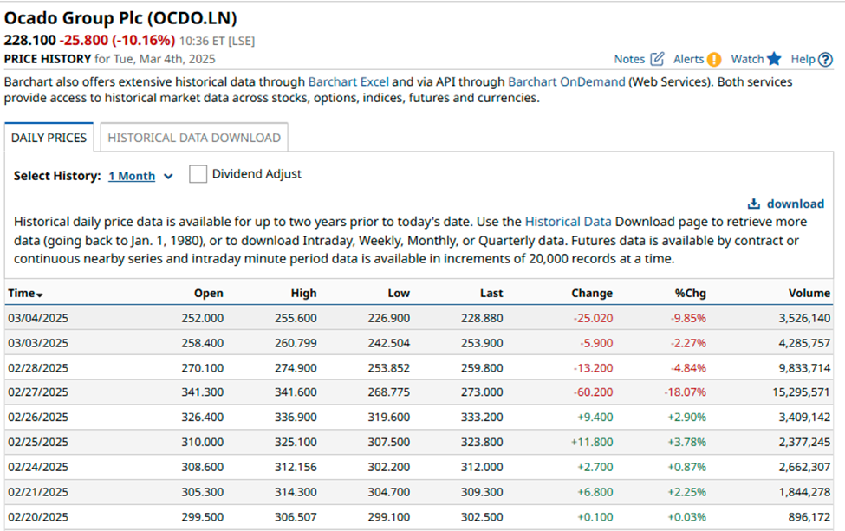Toggle the Time column sort arrow
This screenshot has width=845, height=531.
click(x=40, y=294)
